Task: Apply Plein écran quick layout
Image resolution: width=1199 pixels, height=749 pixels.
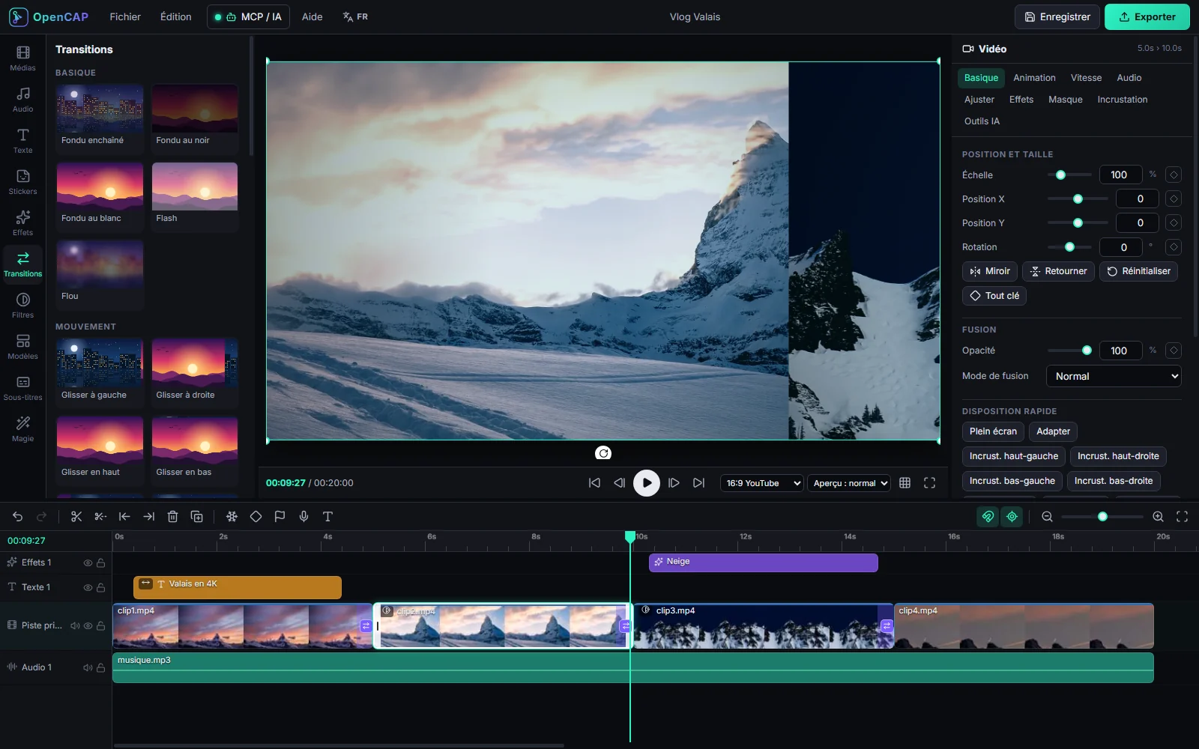Action: point(993,431)
